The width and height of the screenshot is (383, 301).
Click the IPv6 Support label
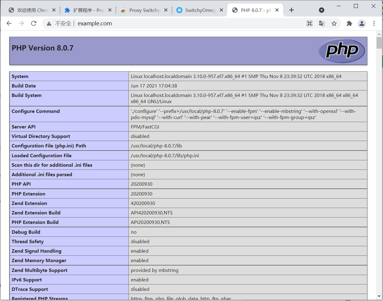(x=27, y=280)
